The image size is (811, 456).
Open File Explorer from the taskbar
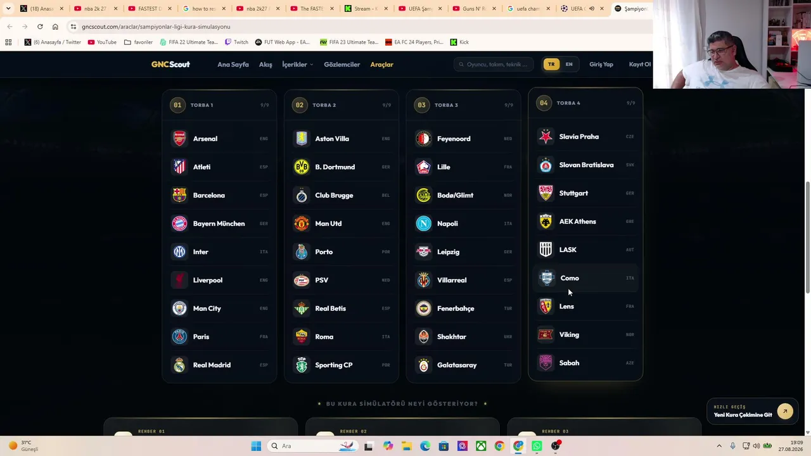[406, 446]
